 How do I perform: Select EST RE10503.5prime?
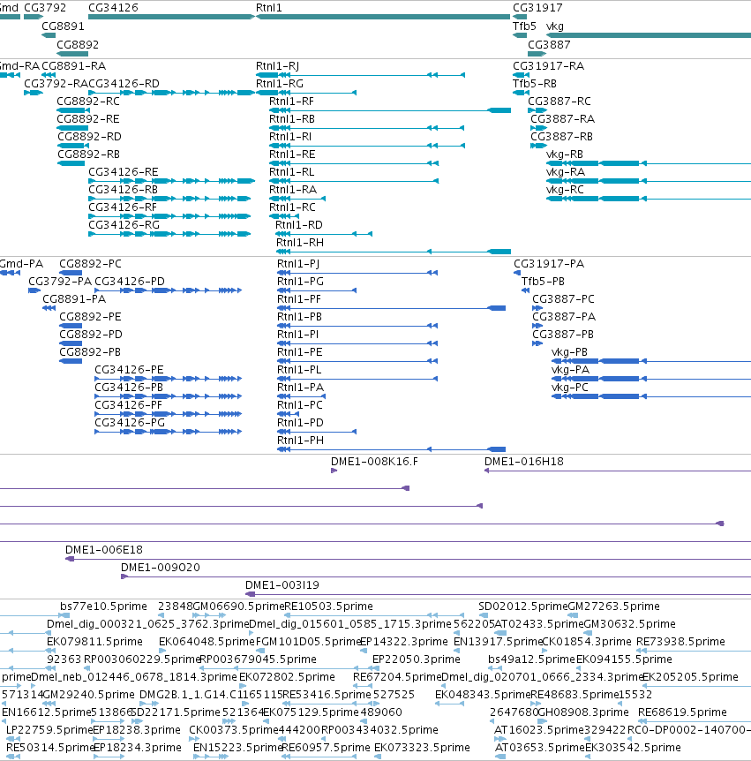pos(328,607)
